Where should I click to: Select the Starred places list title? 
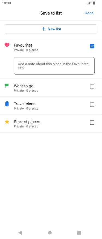click(x=27, y=122)
